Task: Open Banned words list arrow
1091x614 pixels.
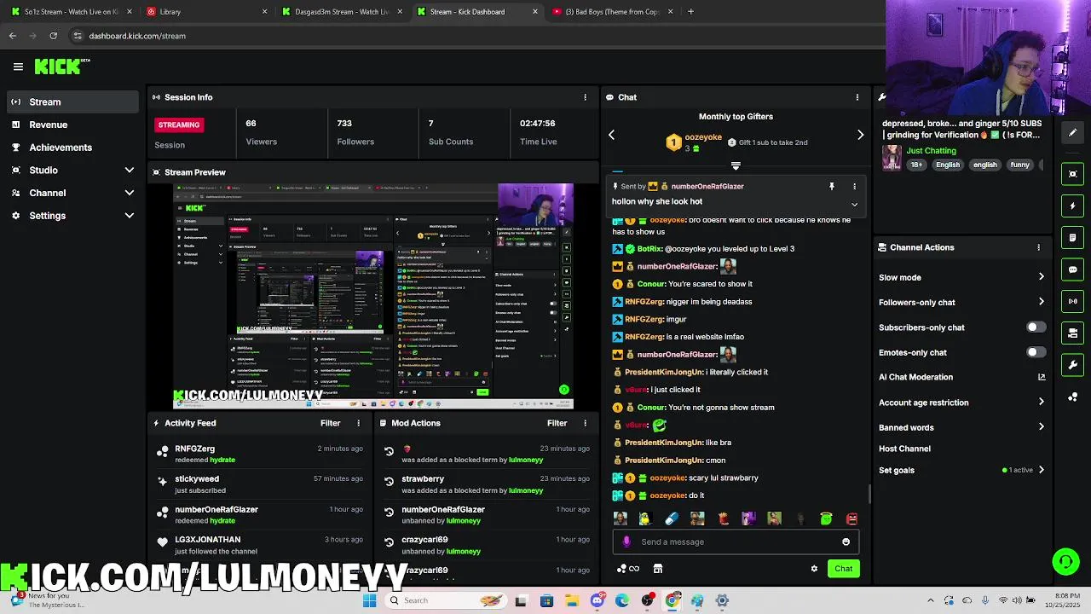Action: click(1041, 427)
